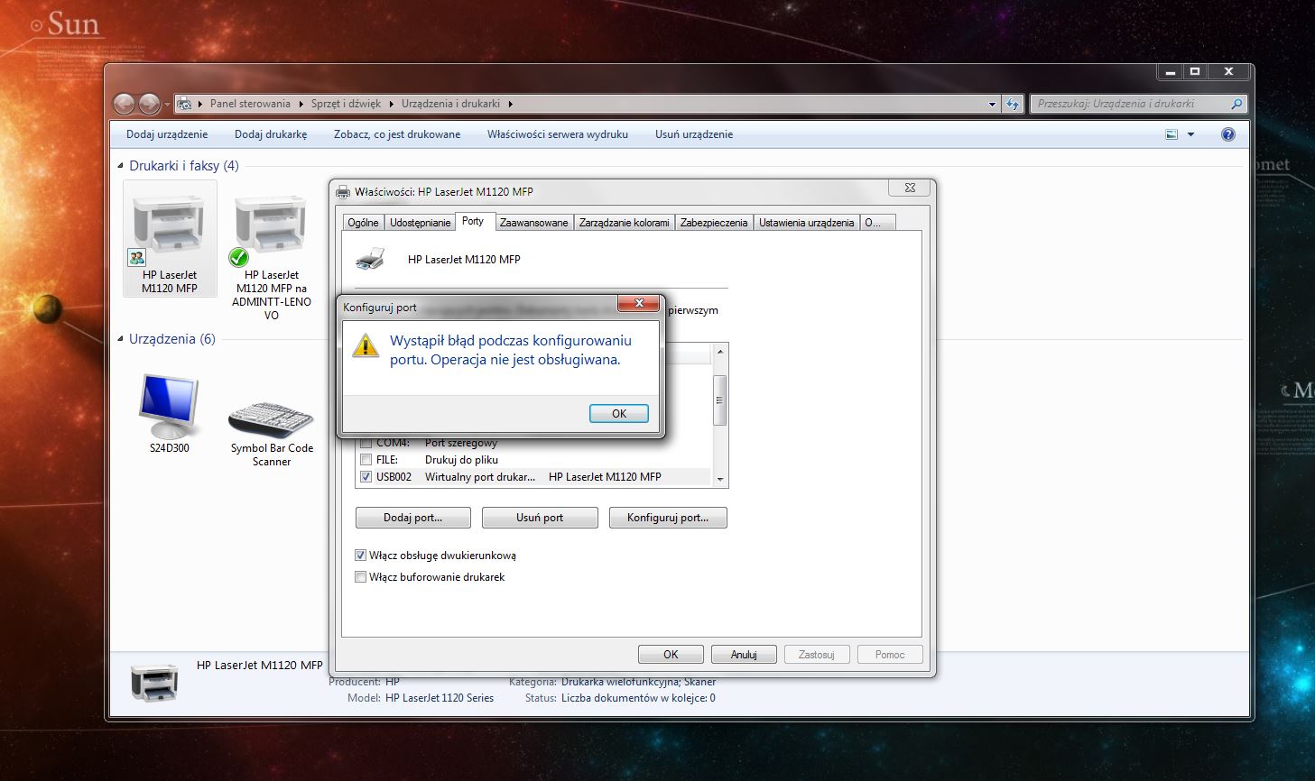
Task: Click port list scroll down arrow
Action: tap(720, 480)
